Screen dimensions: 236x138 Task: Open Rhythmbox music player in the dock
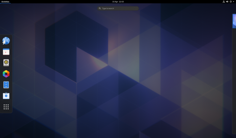pos(6,63)
